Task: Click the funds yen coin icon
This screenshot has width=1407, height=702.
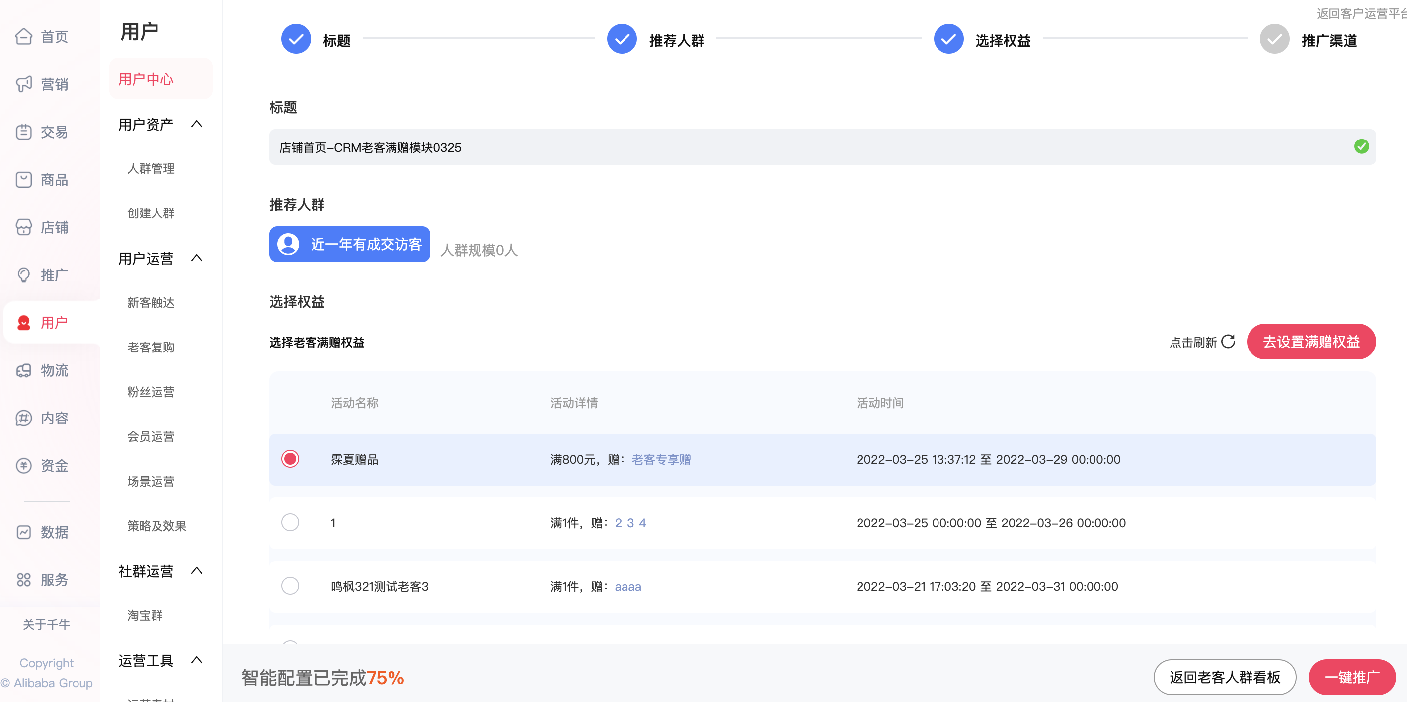Action: point(23,466)
